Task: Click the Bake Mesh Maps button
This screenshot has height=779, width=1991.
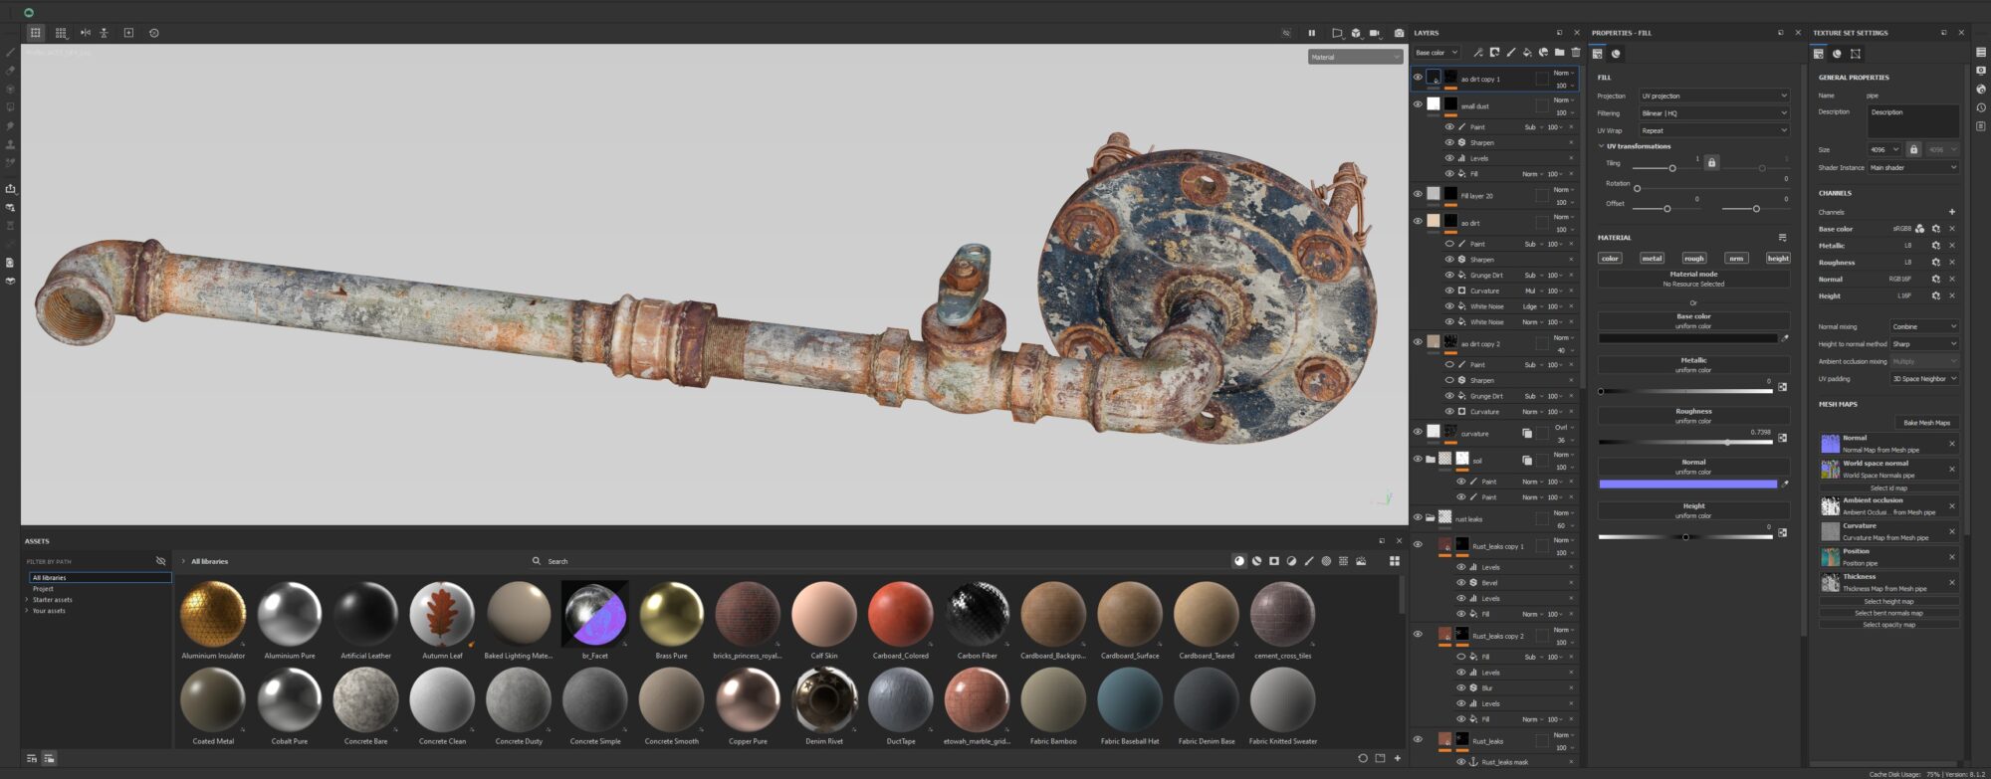Action: 1926,423
